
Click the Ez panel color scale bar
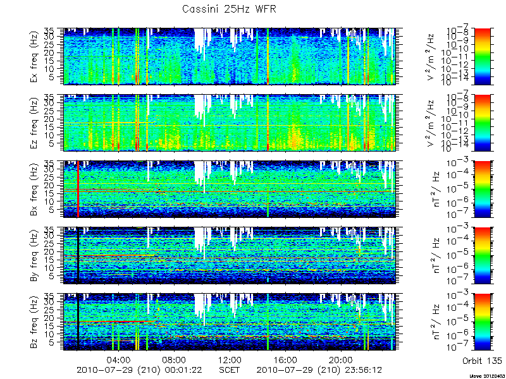click(482, 123)
